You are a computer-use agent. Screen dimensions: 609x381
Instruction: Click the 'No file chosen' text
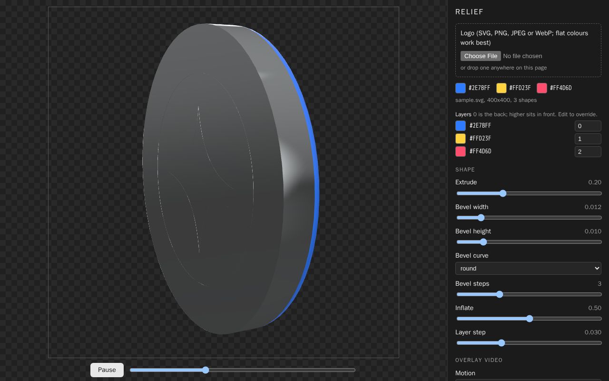point(522,56)
